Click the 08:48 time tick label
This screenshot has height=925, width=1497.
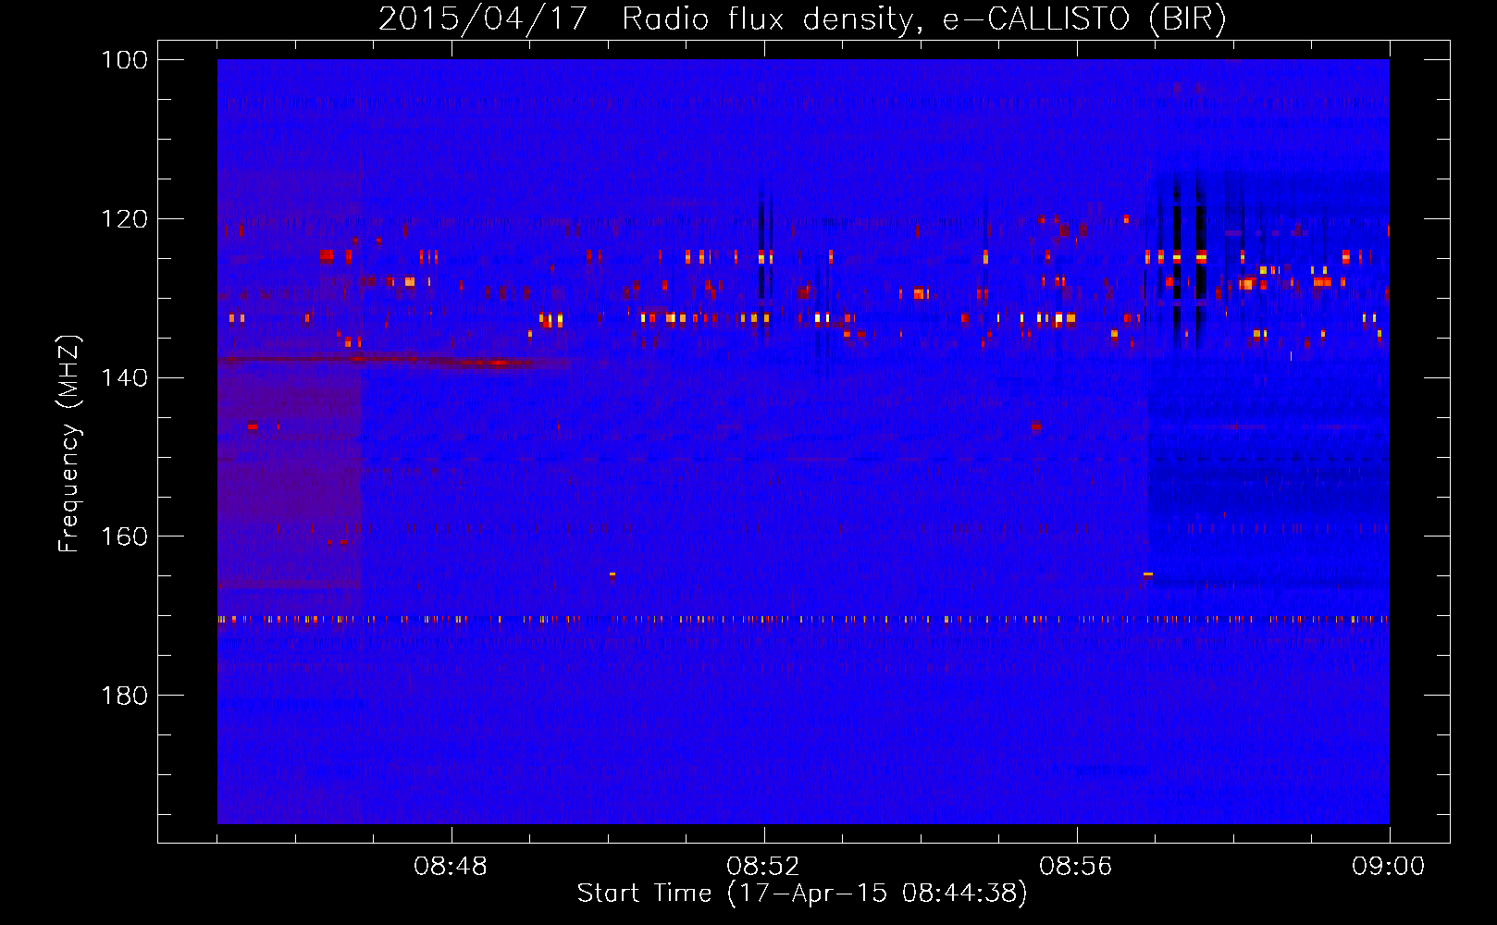tap(452, 867)
